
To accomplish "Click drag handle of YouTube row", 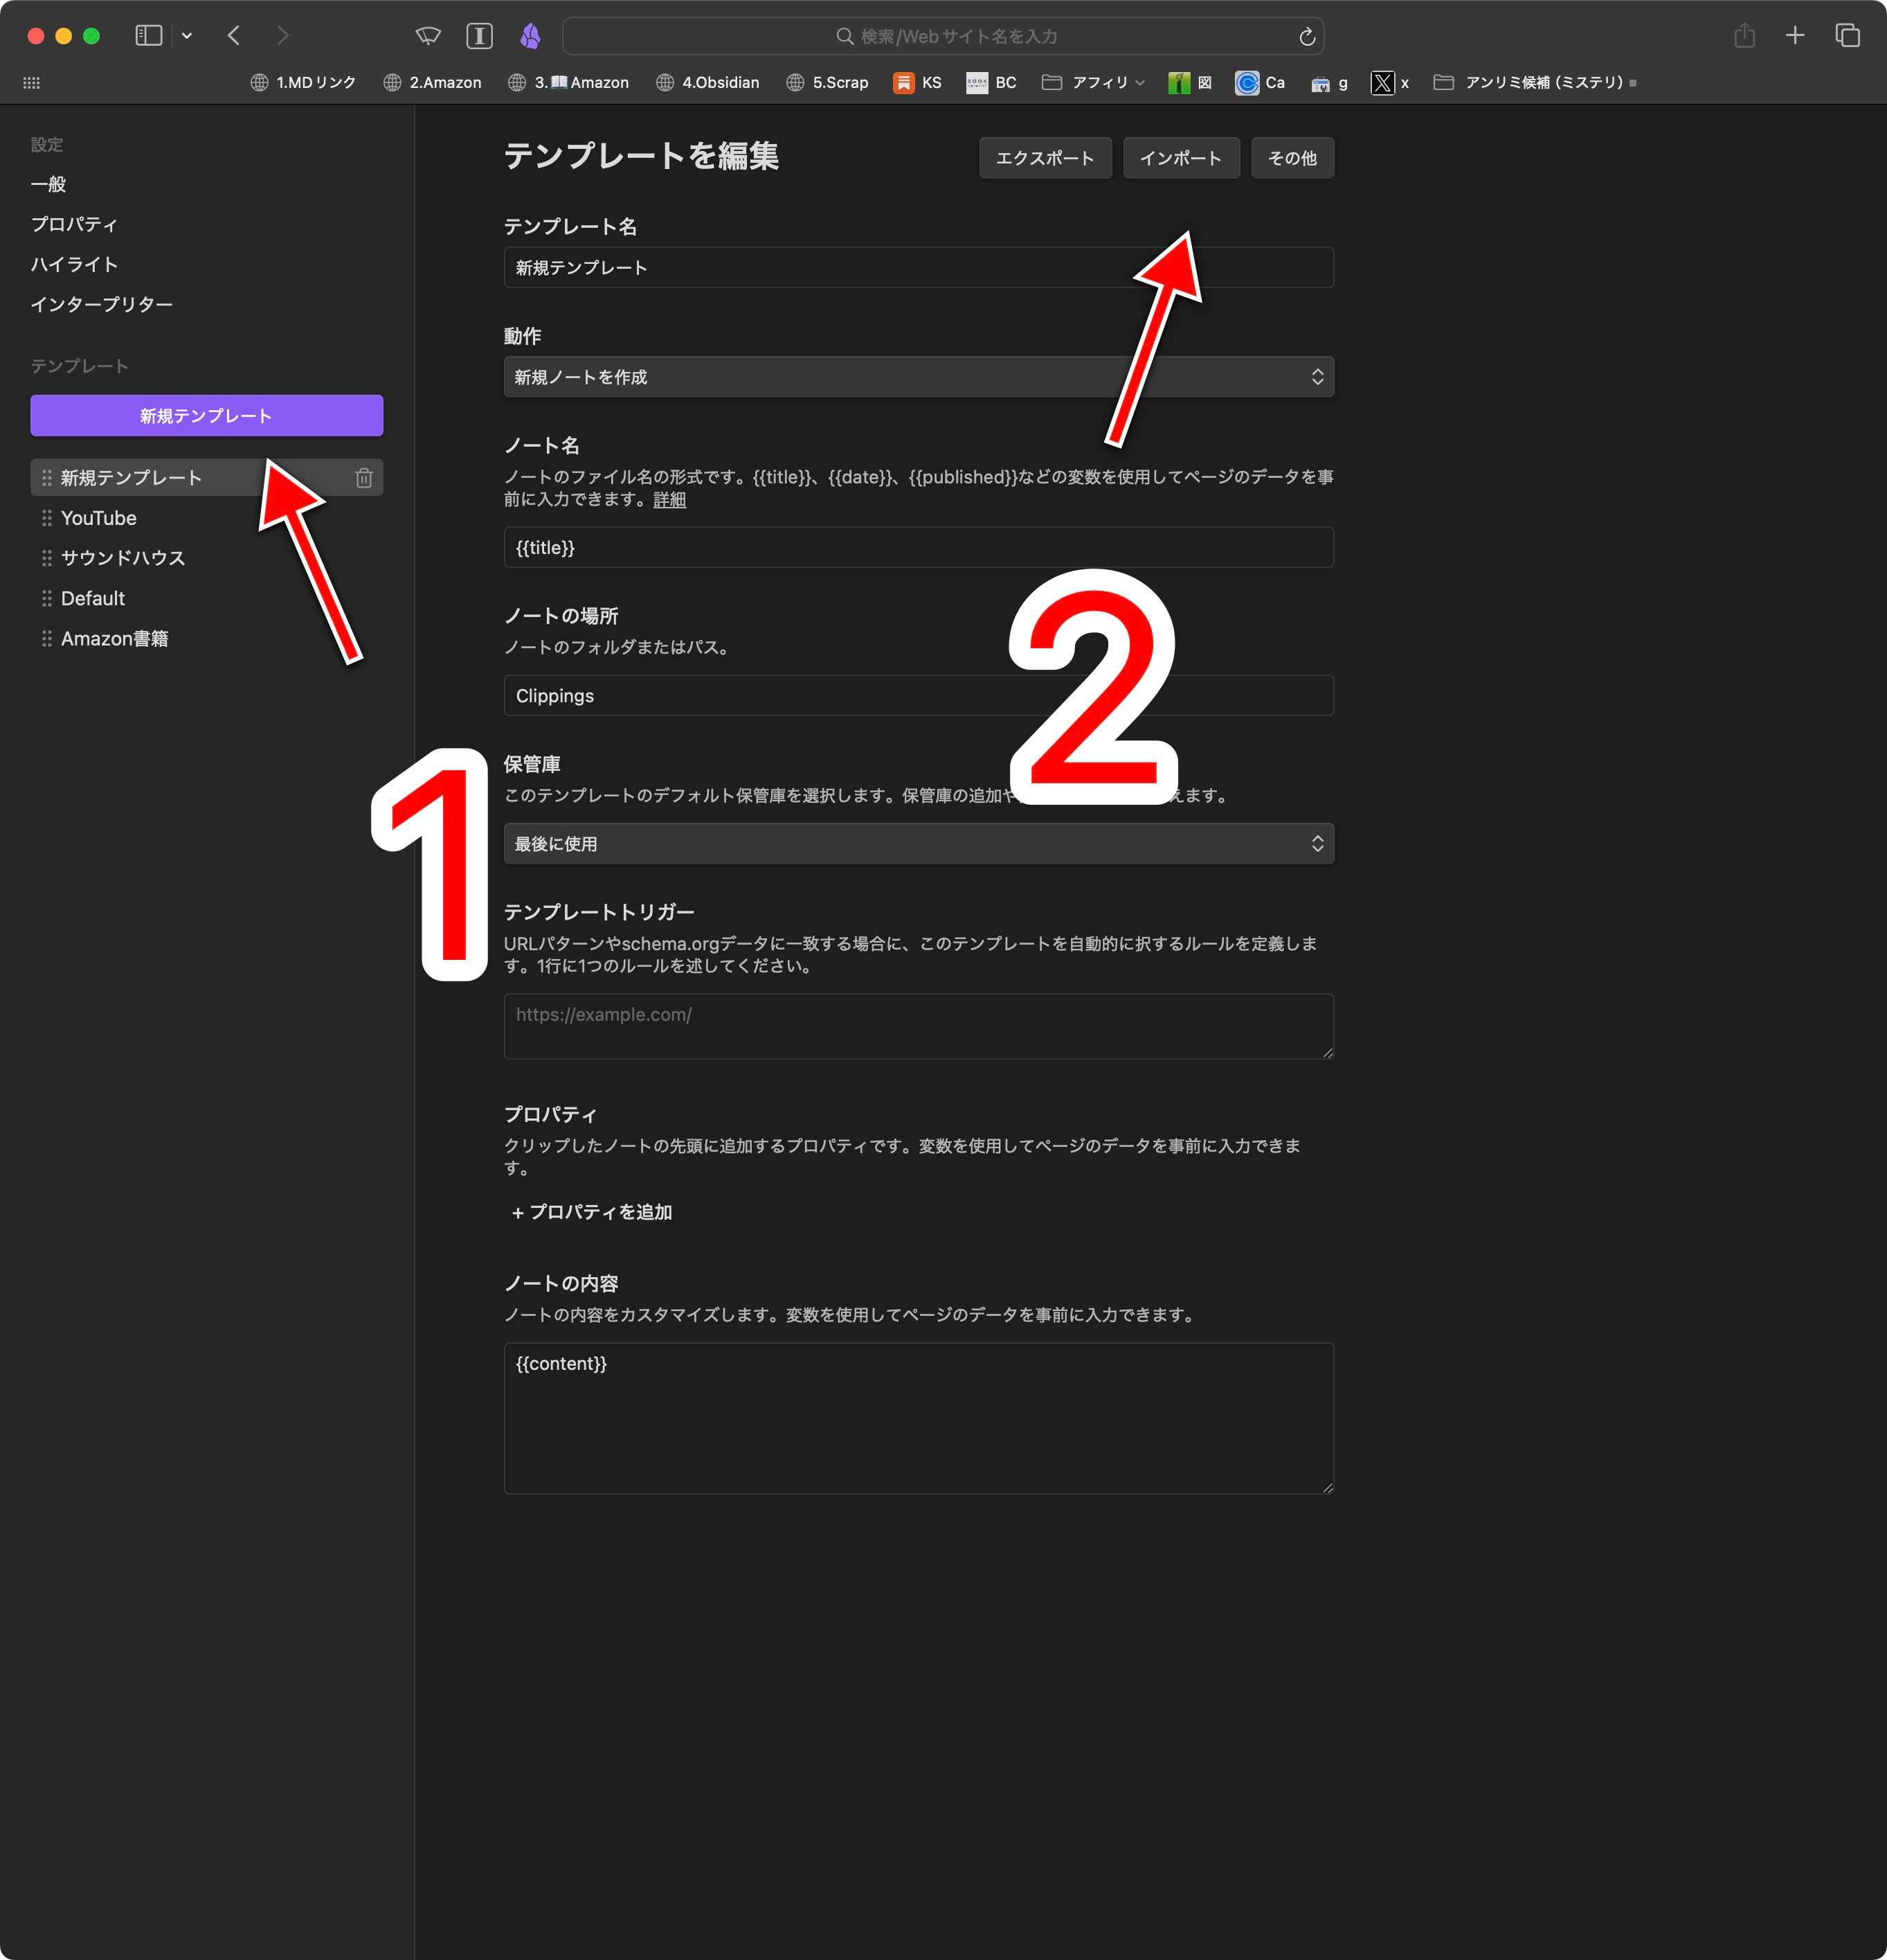I will 46,518.
